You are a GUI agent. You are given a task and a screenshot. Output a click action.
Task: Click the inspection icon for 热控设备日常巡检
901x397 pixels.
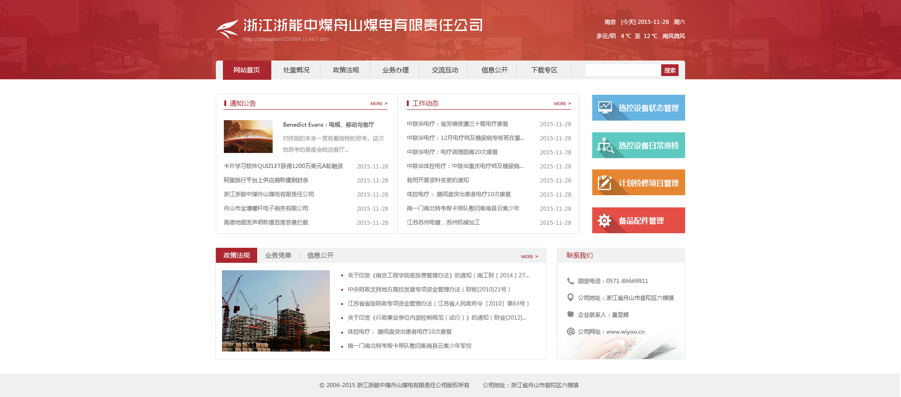[x=605, y=145]
